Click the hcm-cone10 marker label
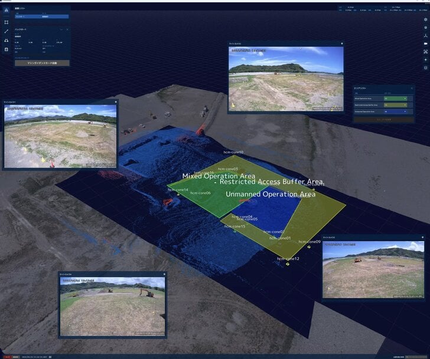430x359 pixels. coord(233,152)
